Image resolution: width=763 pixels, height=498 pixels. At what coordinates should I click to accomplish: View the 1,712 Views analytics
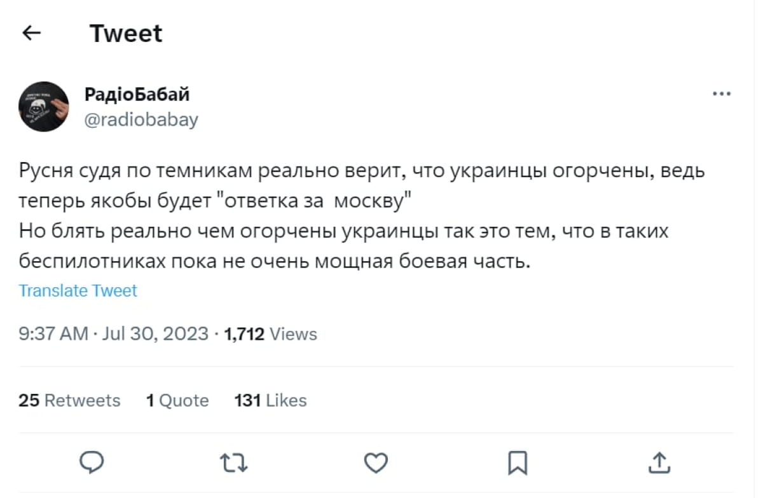(271, 333)
